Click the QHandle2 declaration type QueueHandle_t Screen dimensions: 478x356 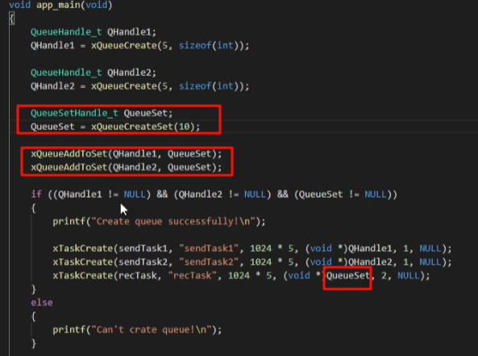(x=66, y=73)
